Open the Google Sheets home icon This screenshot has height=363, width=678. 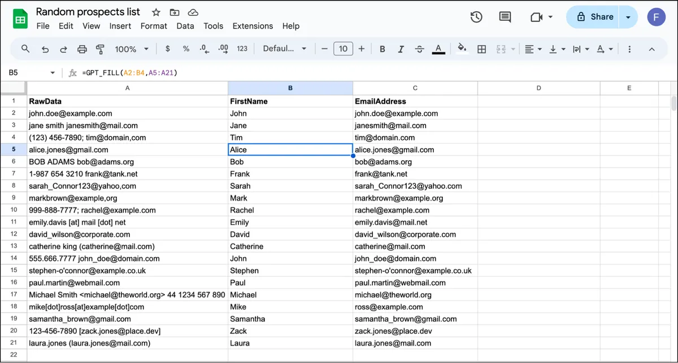pyautogui.click(x=20, y=19)
